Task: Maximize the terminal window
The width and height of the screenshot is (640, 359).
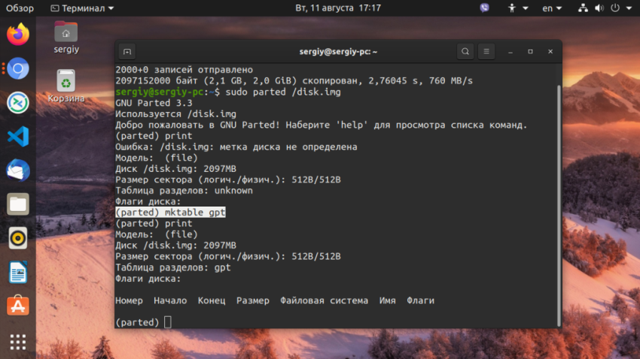Action: (530, 52)
